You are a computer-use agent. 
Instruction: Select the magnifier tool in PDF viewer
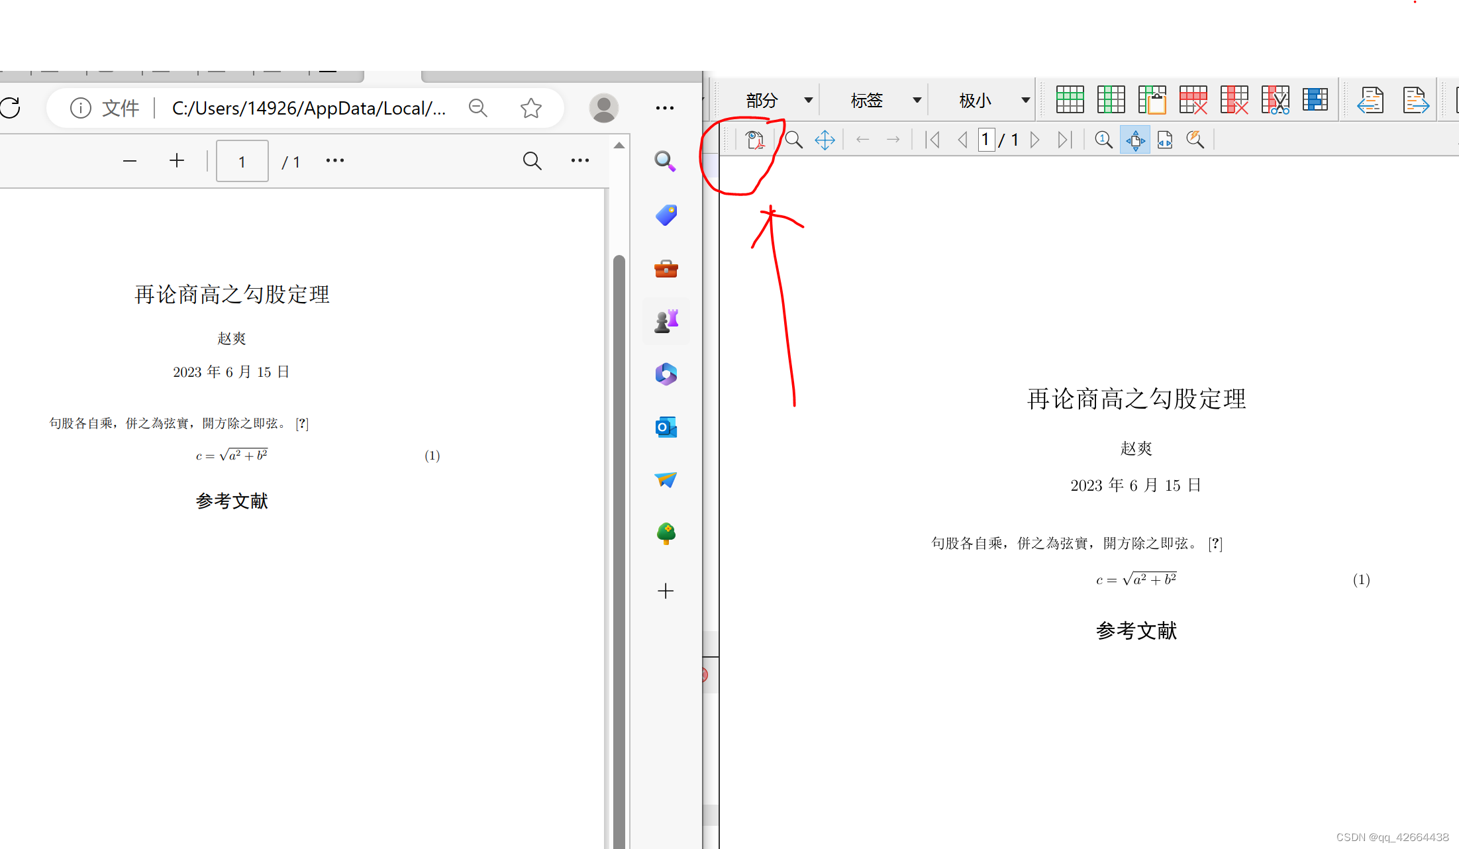click(x=793, y=140)
